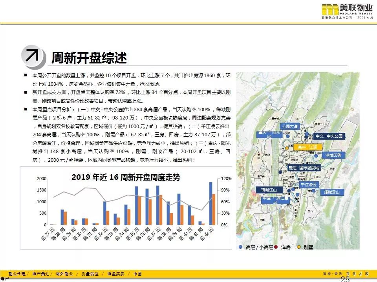This screenshot has height=282, width=377.
Task: Click 中国 in the footer bar
Action: [137, 274]
